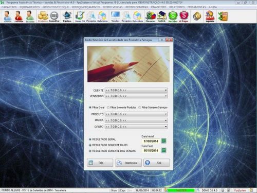Open the Cliente toolbar icon

pyautogui.click(x=8, y=16)
